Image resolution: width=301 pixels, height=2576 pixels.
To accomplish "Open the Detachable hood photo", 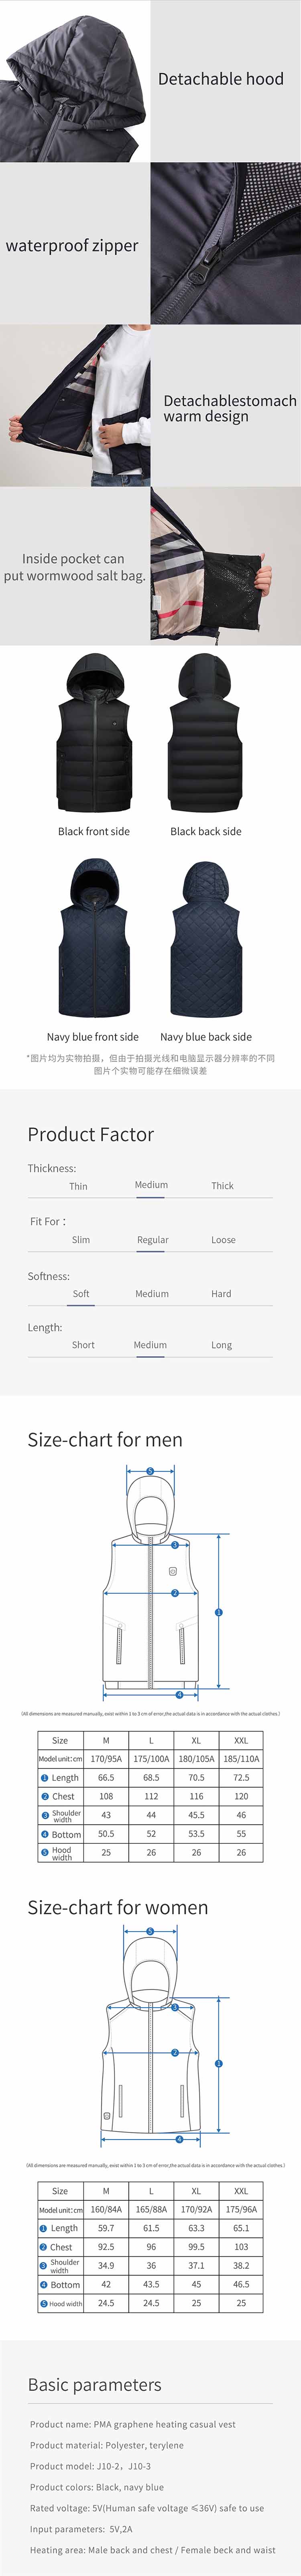I will (75, 81).
